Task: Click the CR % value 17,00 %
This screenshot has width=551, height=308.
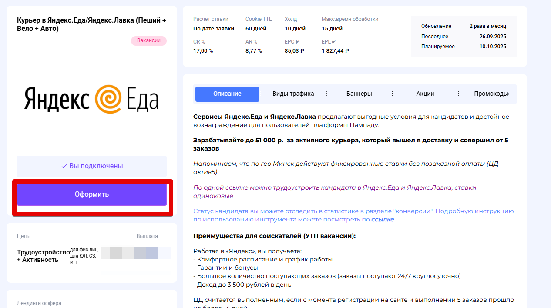Action: tap(203, 51)
